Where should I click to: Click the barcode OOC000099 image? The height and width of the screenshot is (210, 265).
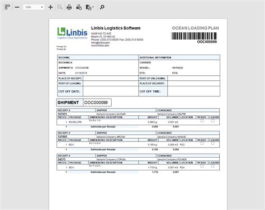[x=194, y=36]
